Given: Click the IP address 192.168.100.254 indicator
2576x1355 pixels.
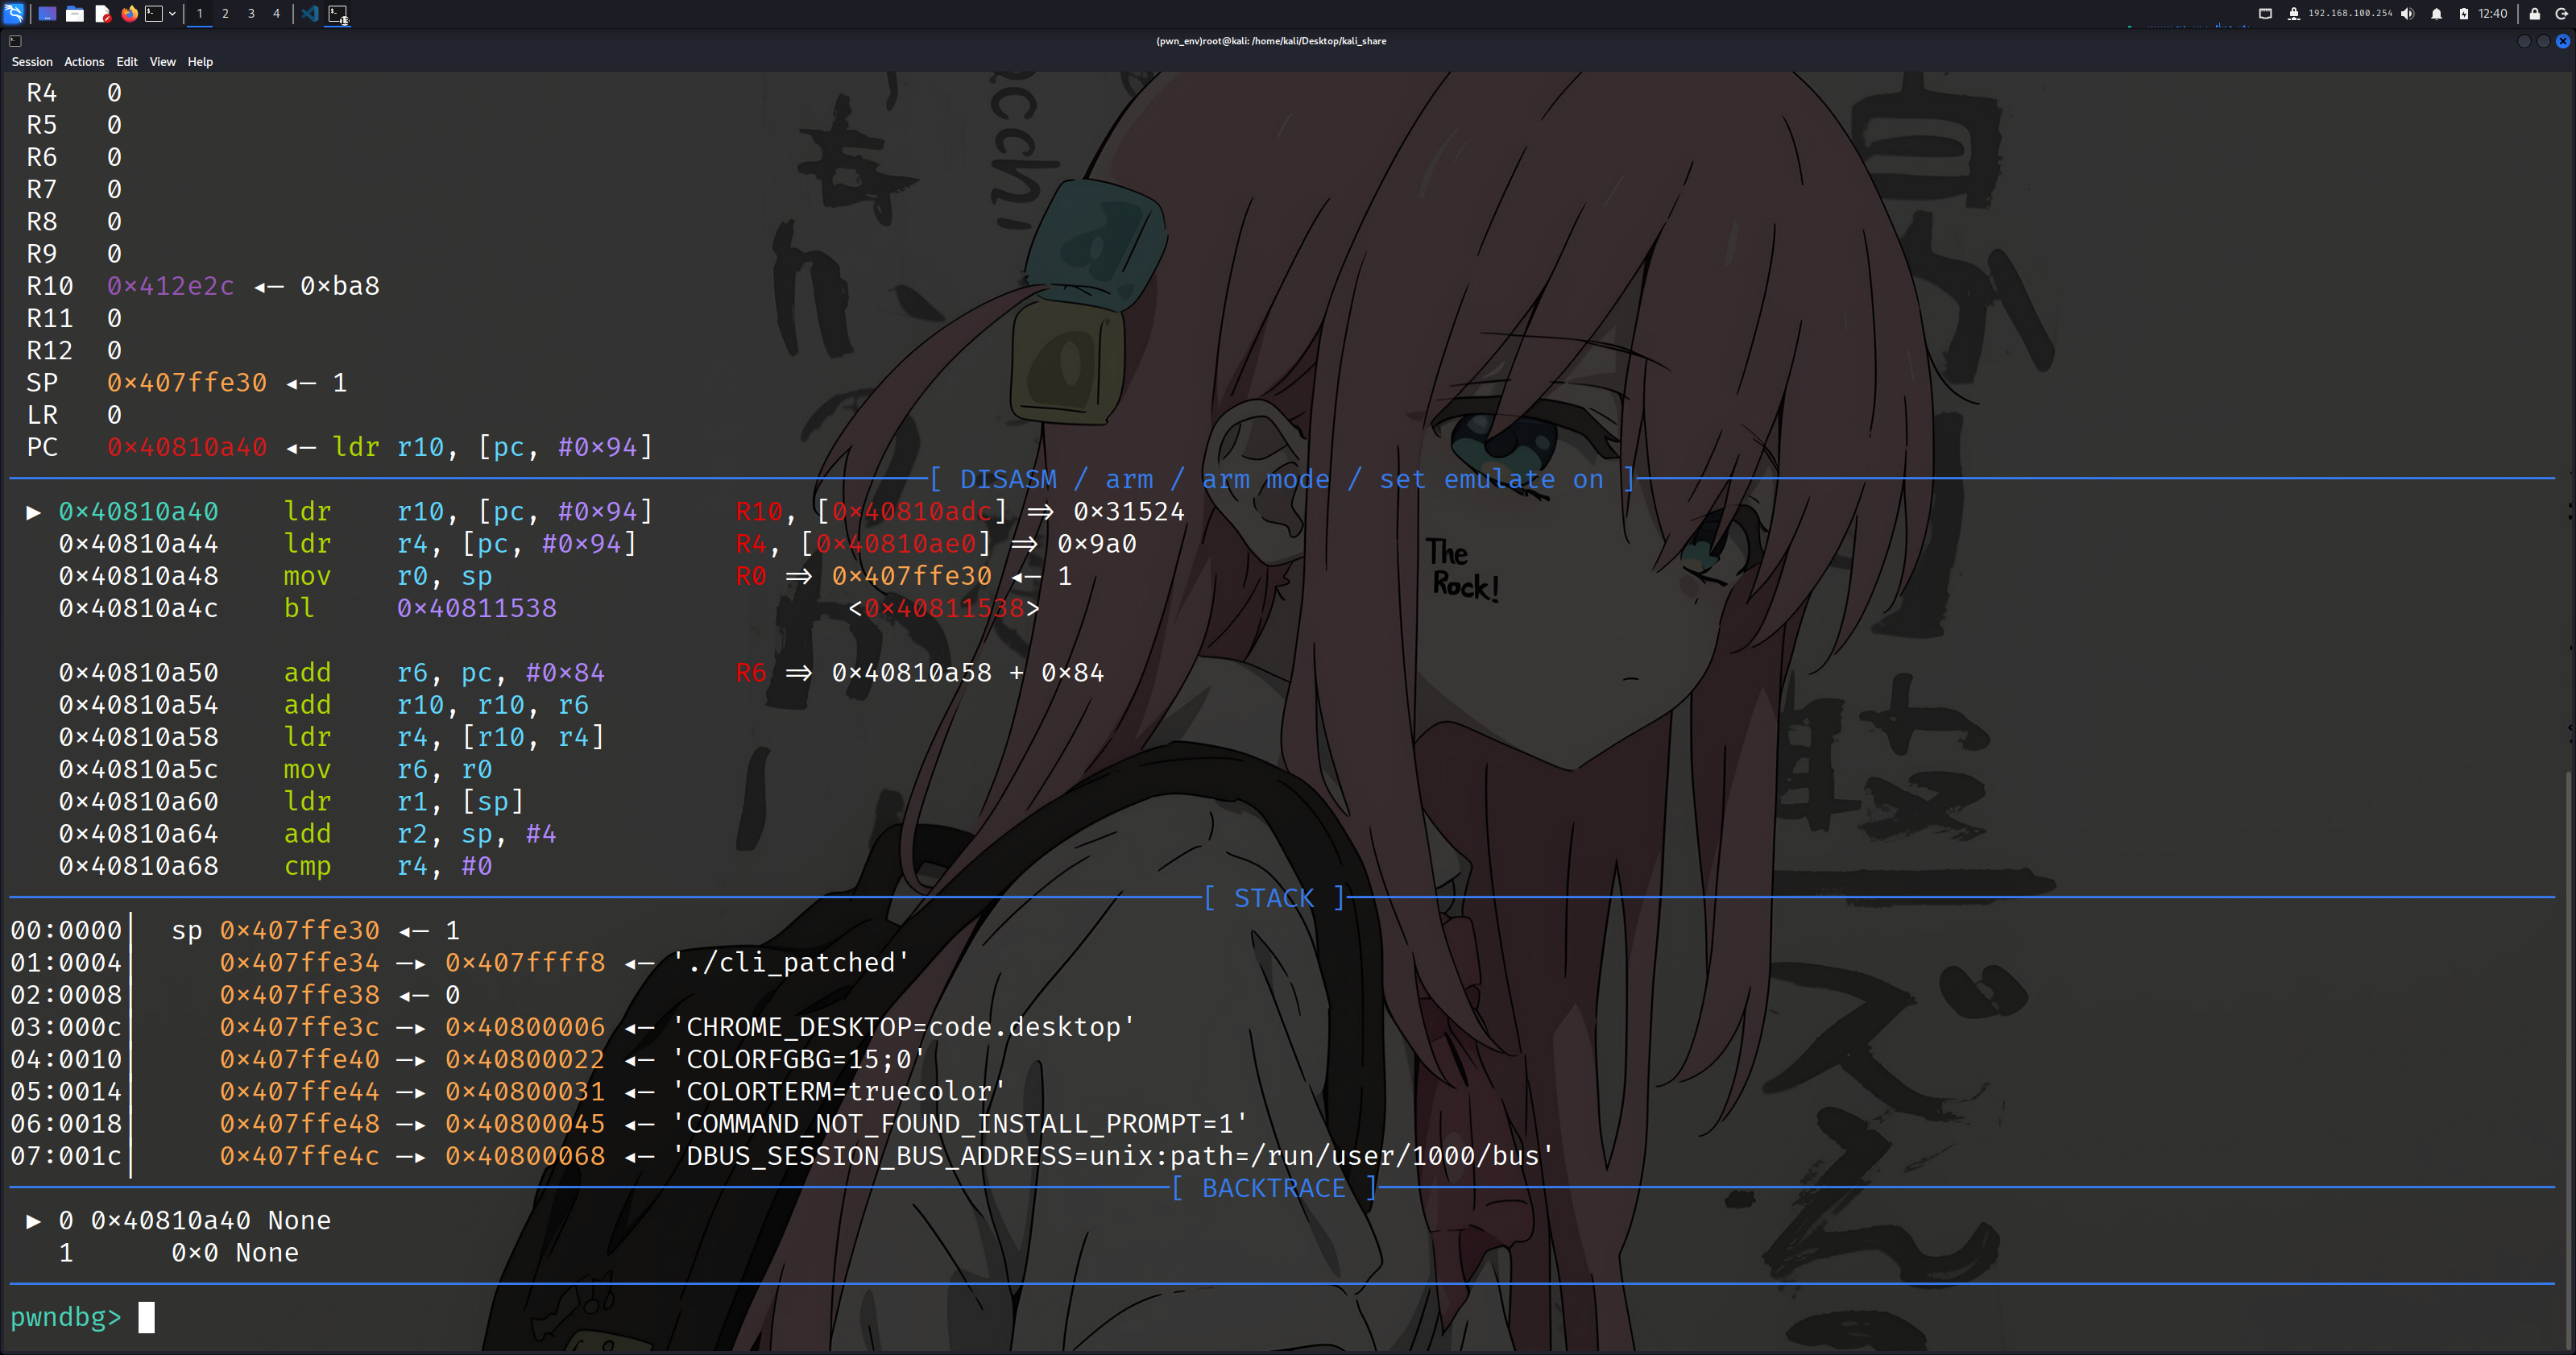Looking at the screenshot, I should [x=2350, y=13].
